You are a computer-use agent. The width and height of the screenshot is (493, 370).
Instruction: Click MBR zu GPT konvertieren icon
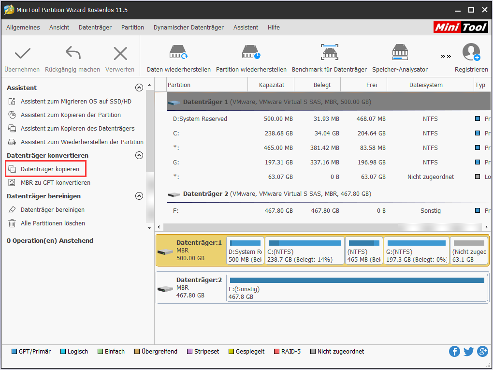12,182
